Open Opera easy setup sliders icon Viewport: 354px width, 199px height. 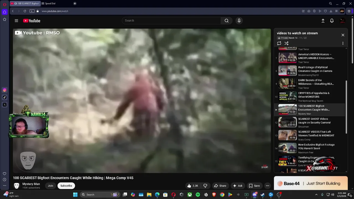pyautogui.click(x=336, y=11)
